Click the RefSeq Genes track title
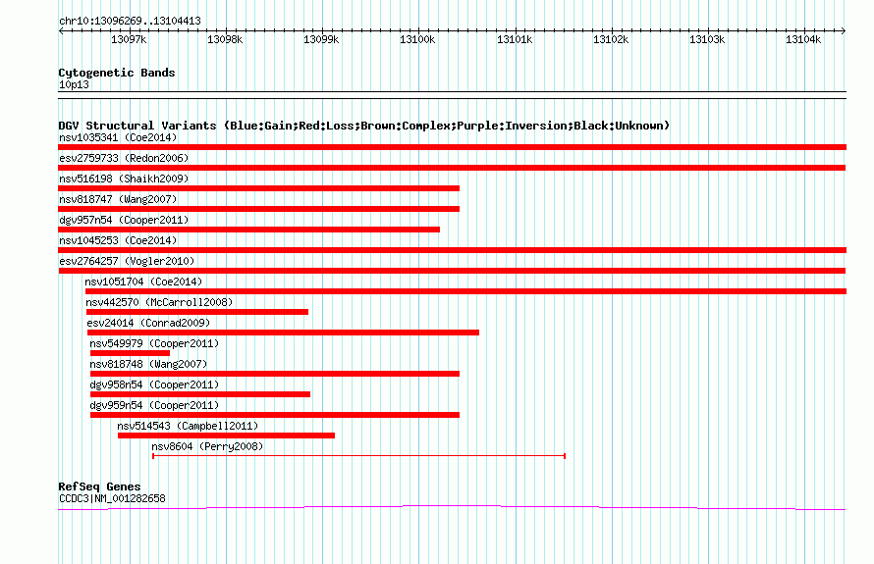The width and height of the screenshot is (874, 564). pyautogui.click(x=99, y=487)
